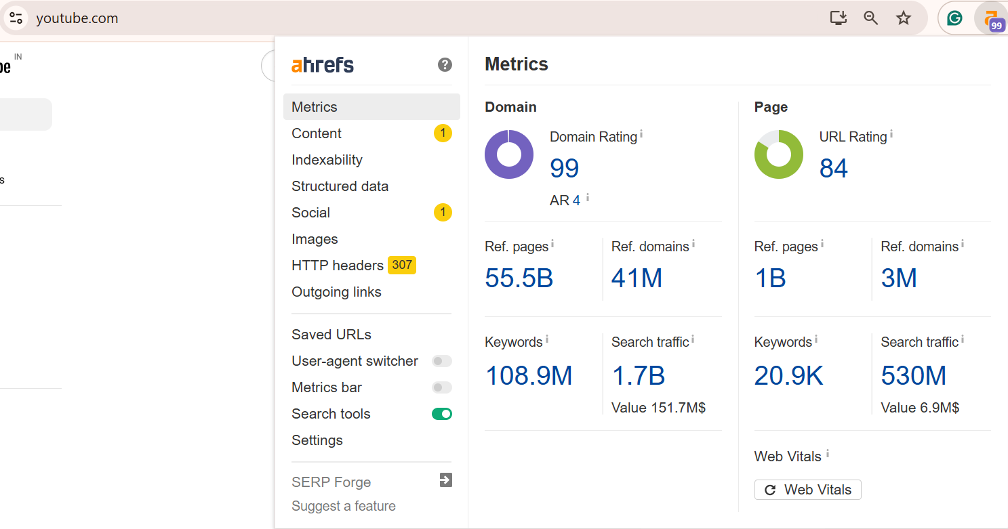Click the Ahrefs extension icon with 99 badge
This screenshot has width=1008, height=529.
click(x=993, y=20)
